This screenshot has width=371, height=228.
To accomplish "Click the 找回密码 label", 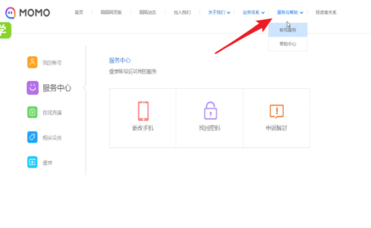I will 210,128.
